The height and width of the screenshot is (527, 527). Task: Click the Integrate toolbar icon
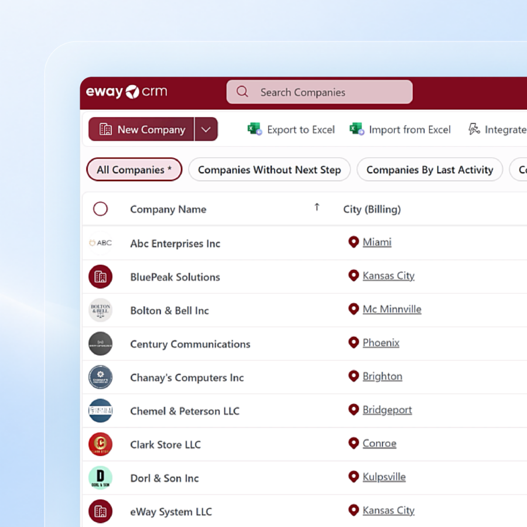[474, 129]
